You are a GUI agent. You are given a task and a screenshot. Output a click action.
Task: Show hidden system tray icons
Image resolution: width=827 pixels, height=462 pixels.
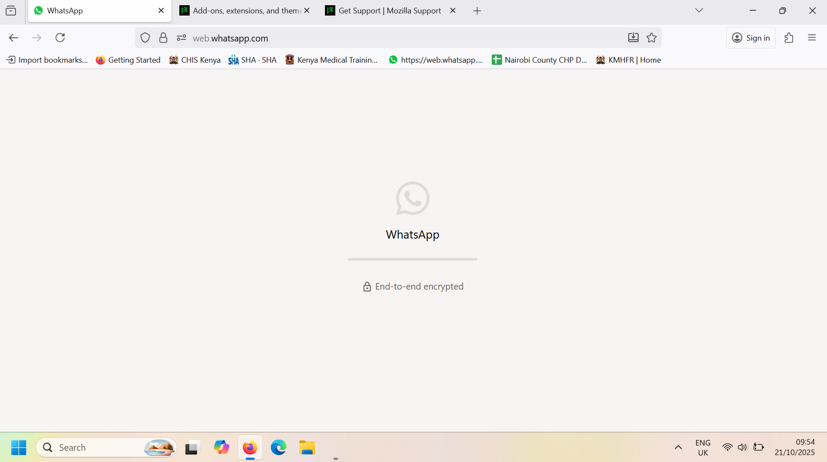(678, 448)
